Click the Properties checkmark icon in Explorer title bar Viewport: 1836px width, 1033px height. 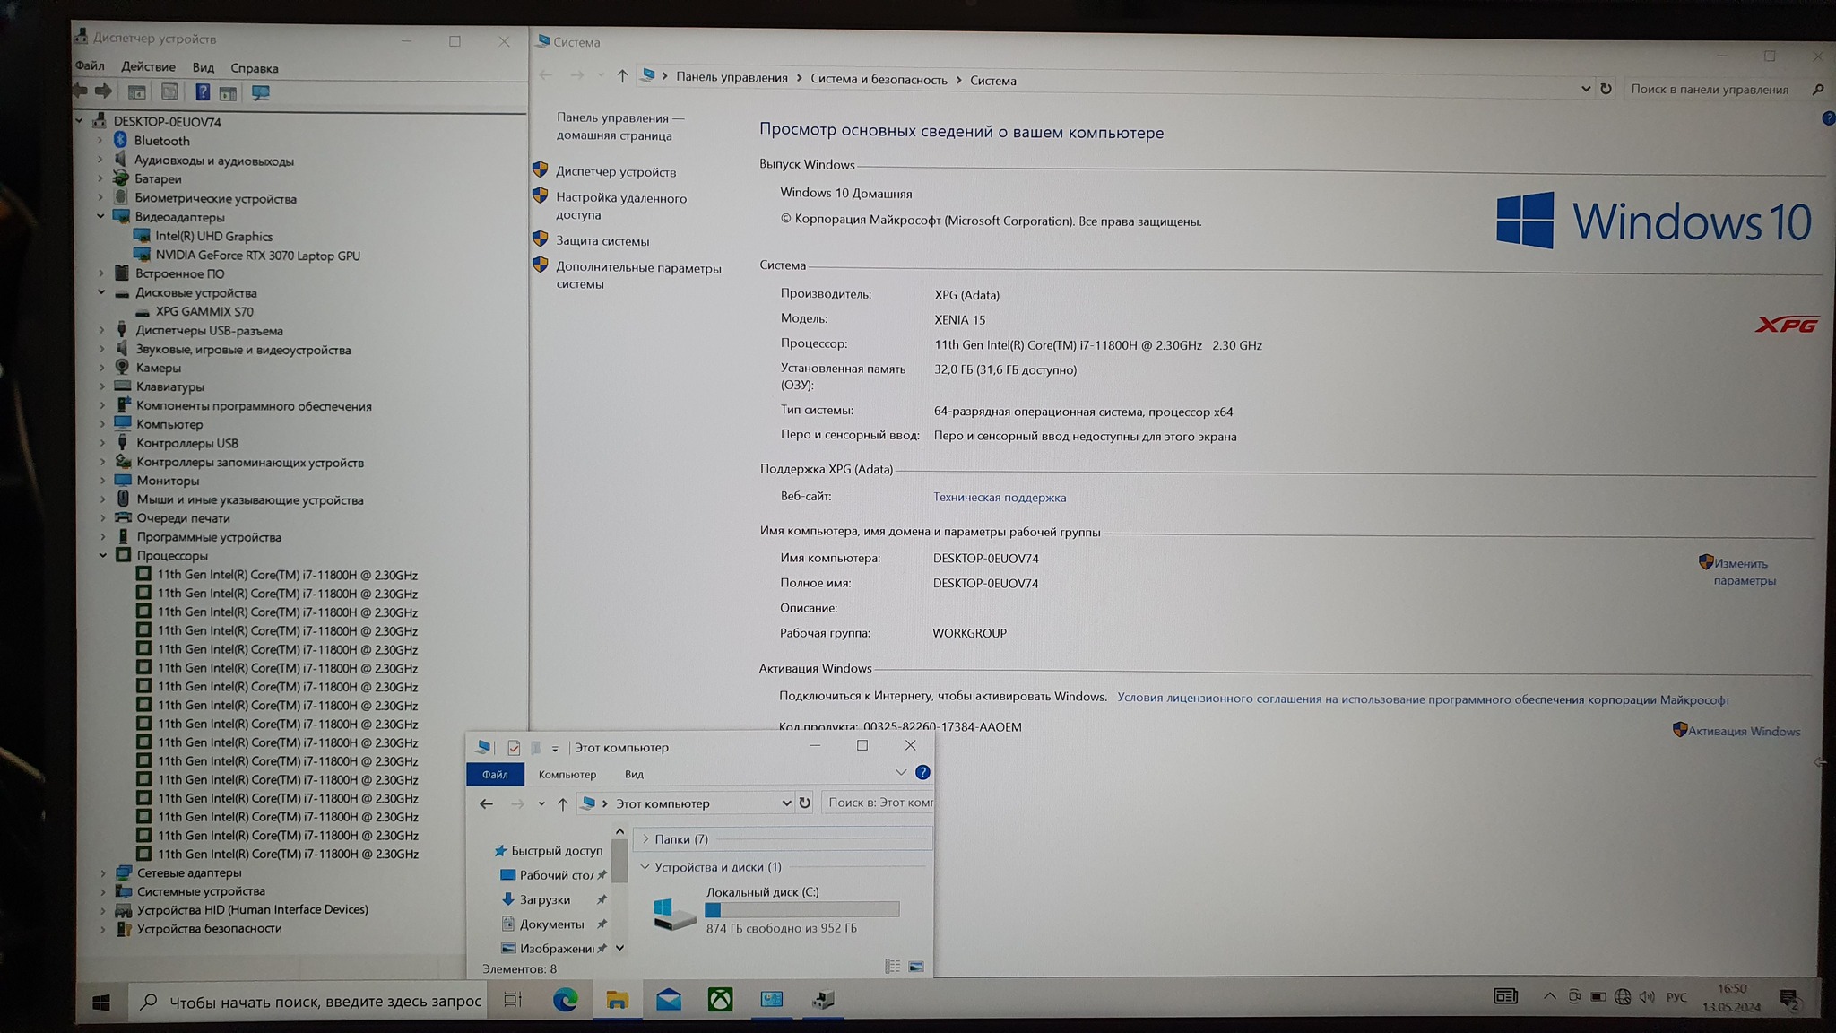click(514, 747)
